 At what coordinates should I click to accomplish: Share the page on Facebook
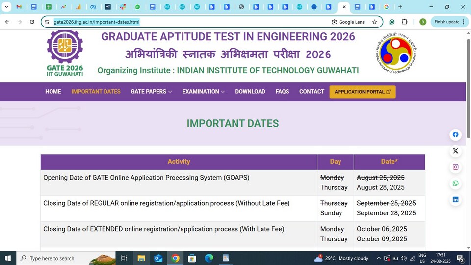(x=456, y=134)
